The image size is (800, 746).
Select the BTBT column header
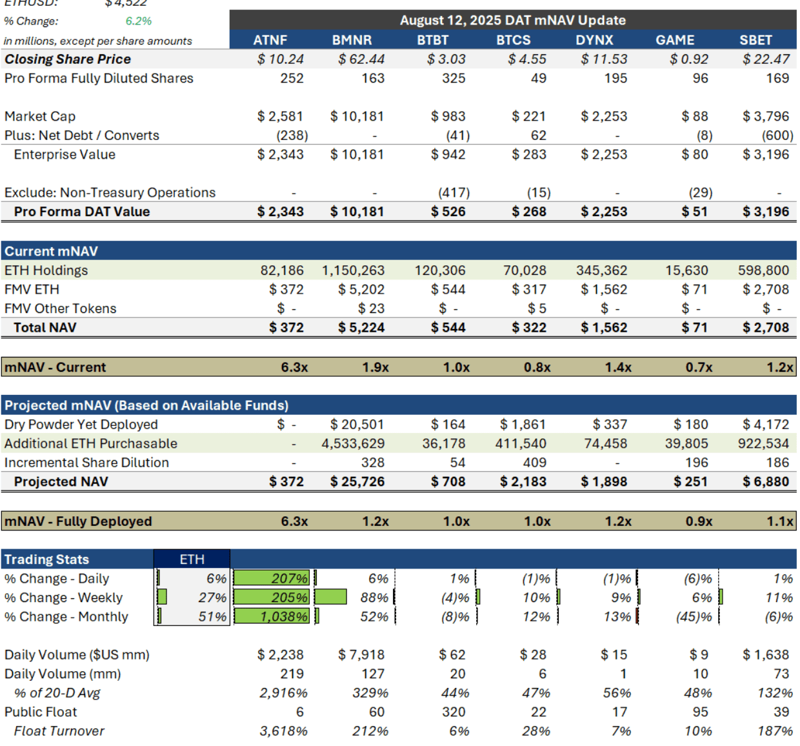point(432,40)
